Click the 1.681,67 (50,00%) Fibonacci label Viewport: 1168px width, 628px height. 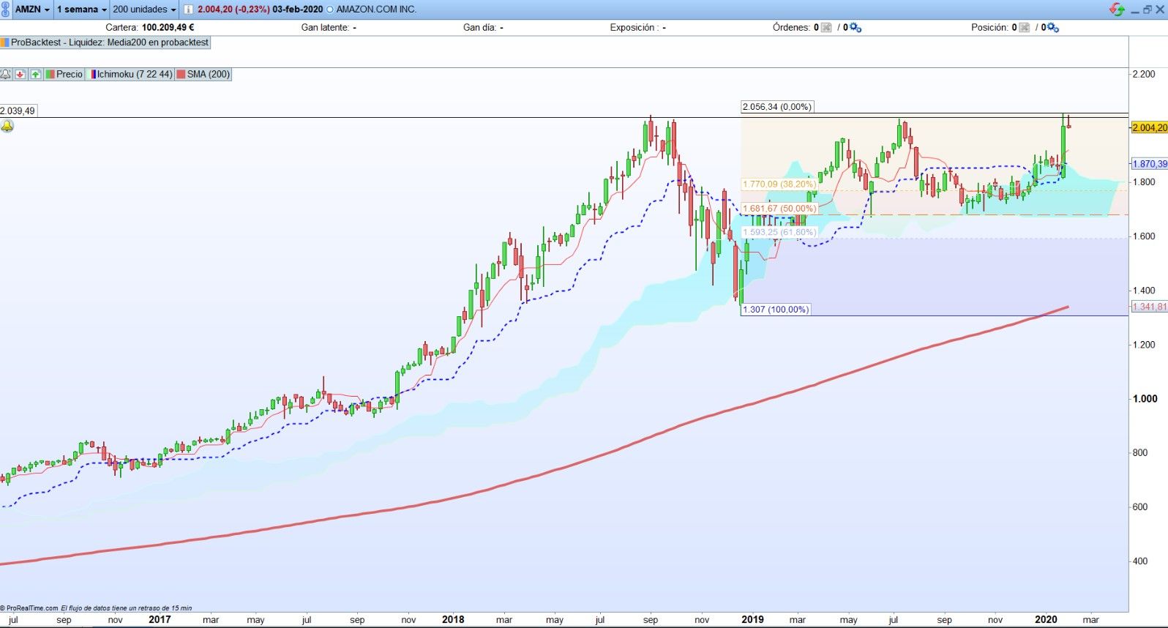[x=779, y=209]
